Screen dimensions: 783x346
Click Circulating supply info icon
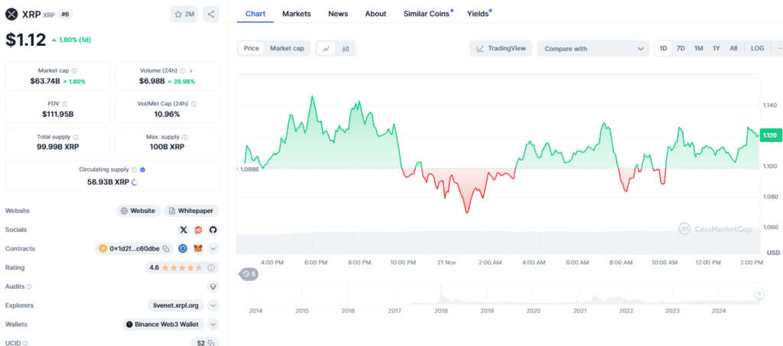pyautogui.click(x=135, y=170)
